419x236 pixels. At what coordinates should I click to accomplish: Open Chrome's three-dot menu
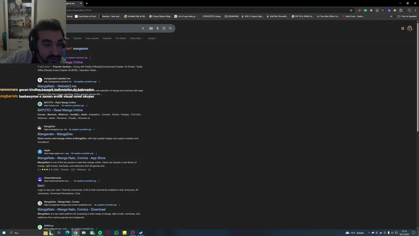(415, 10)
